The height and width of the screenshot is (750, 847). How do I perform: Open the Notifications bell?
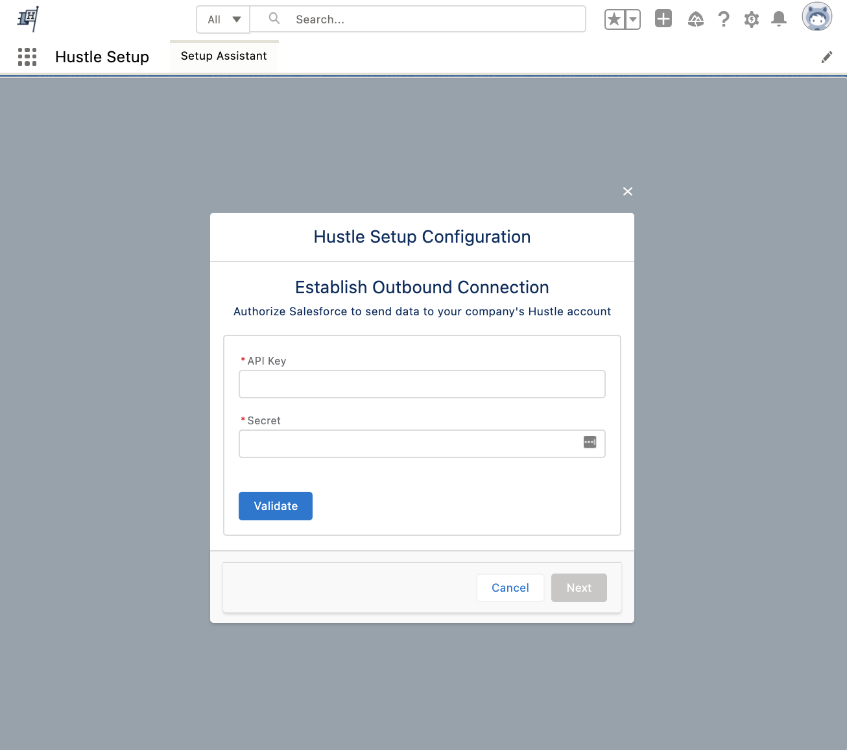pyautogui.click(x=779, y=19)
